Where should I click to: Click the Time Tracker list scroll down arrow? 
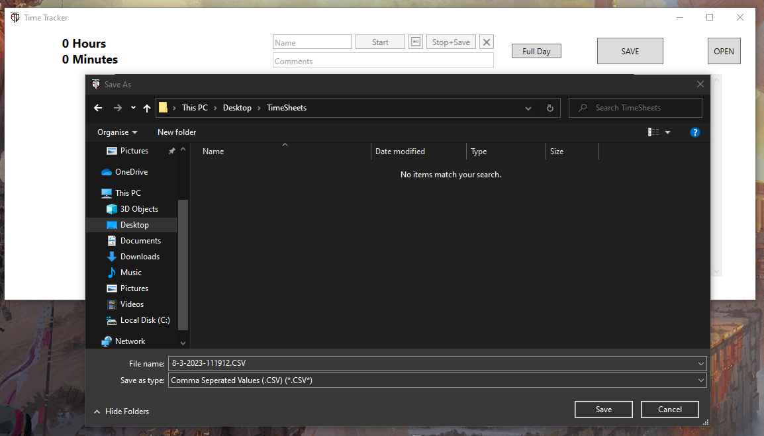(x=716, y=271)
